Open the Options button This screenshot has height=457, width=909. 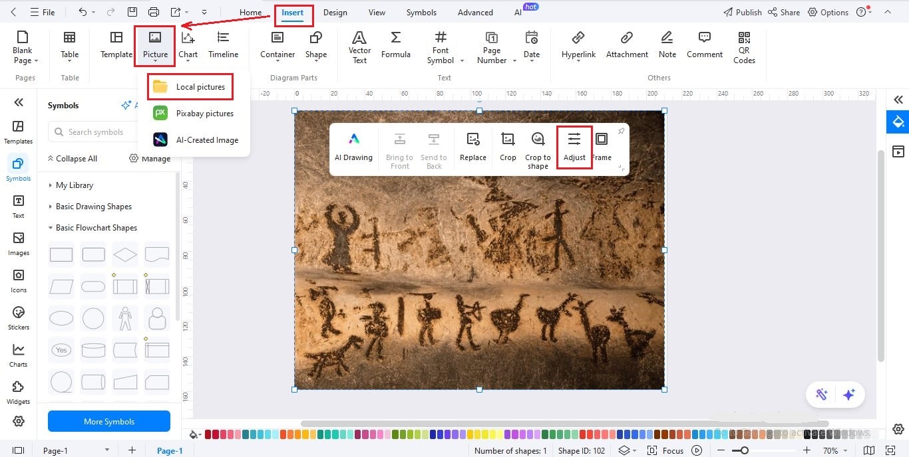[x=828, y=12]
